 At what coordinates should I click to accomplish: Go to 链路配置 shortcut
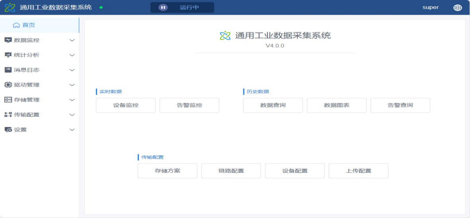point(231,171)
